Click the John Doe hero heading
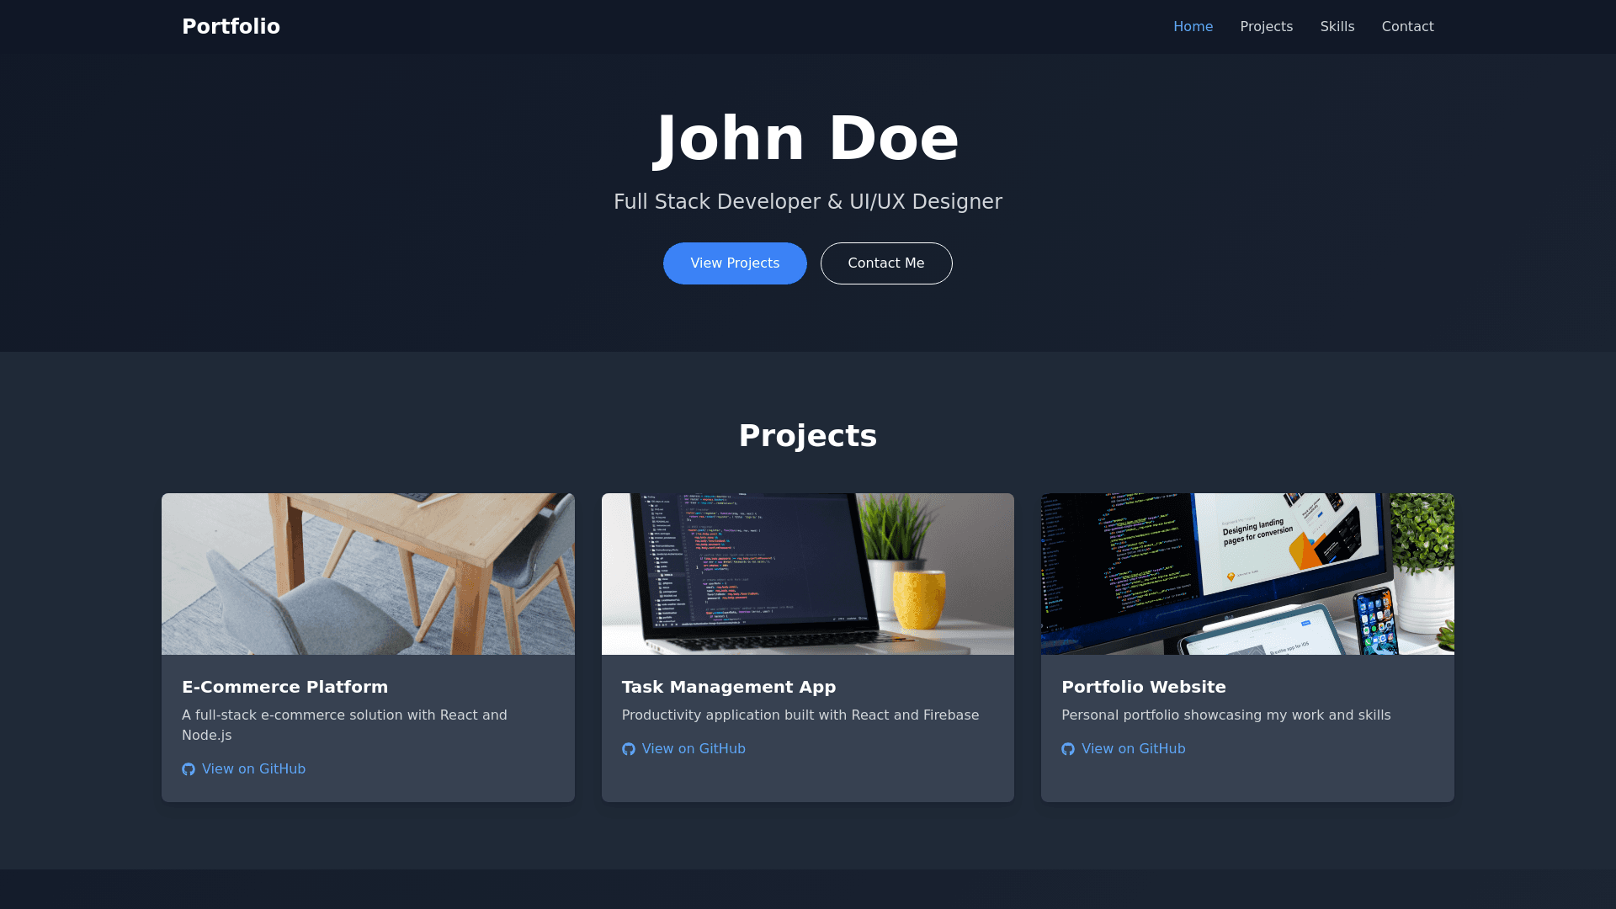 tap(807, 139)
